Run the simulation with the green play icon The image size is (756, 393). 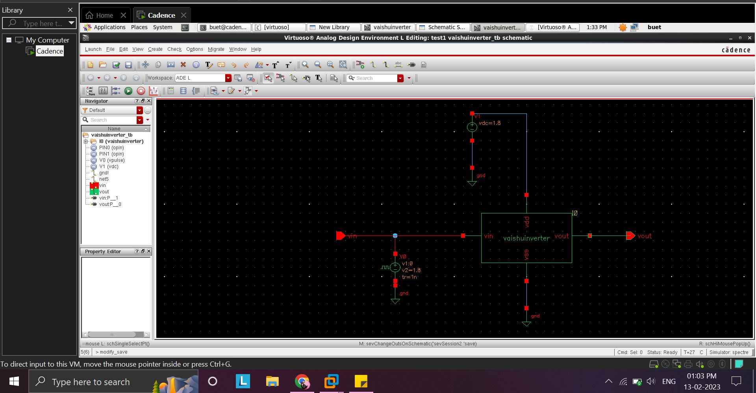[128, 91]
